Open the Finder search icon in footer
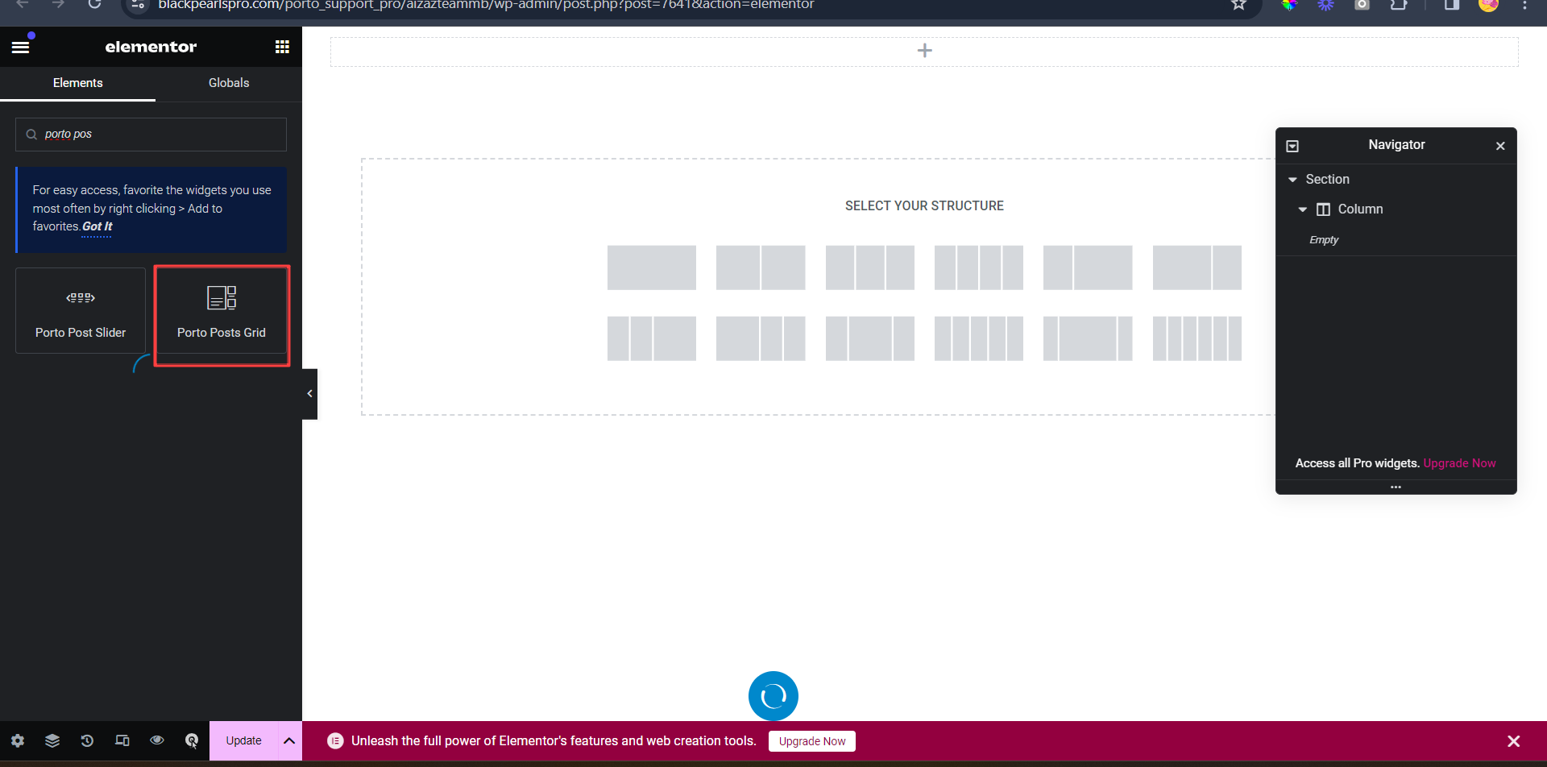 point(192,740)
